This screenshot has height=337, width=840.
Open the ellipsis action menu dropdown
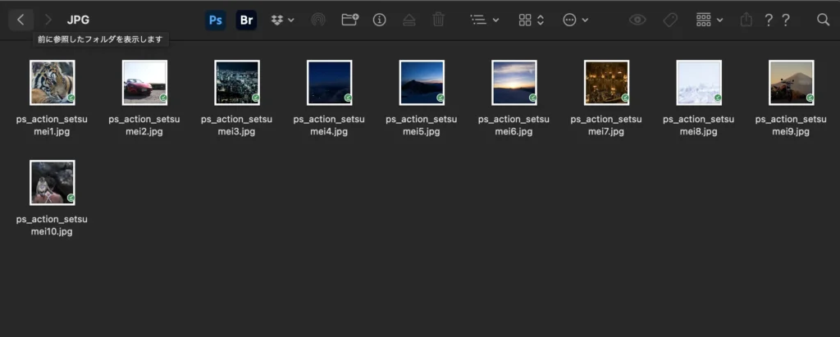pos(575,20)
